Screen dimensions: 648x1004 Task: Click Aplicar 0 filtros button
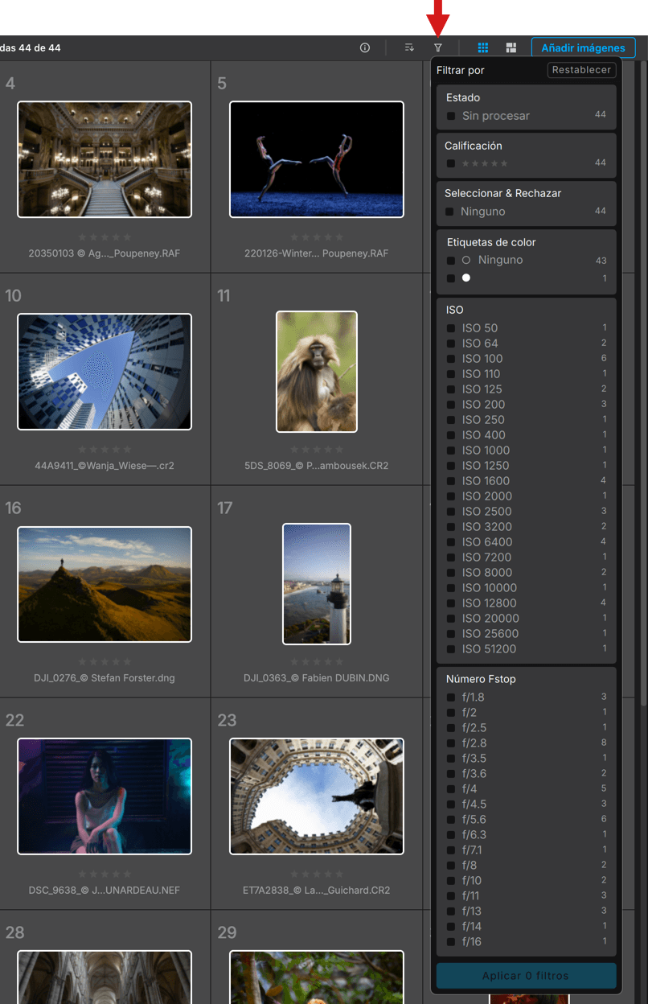(x=527, y=976)
